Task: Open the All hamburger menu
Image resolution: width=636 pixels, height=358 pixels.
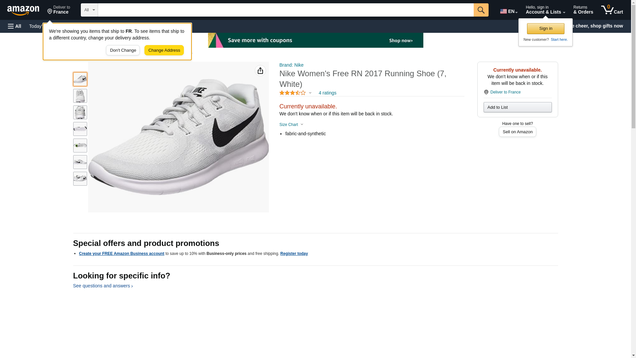Action: click(15, 26)
